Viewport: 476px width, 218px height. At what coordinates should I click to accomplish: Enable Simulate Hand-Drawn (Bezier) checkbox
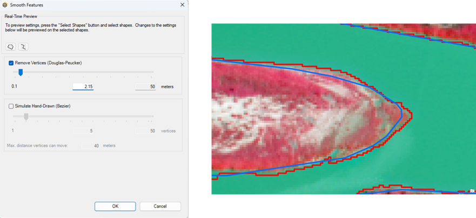pyautogui.click(x=11, y=106)
